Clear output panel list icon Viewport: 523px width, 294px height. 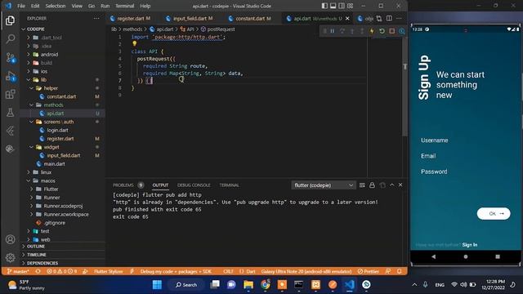(362, 185)
